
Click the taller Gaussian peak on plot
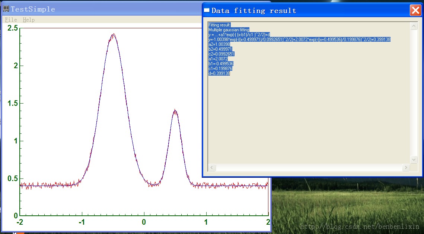(x=113, y=35)
